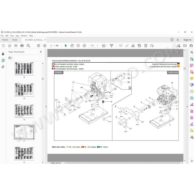Click the horizontal scrollbar left arrow

point(65,163)
